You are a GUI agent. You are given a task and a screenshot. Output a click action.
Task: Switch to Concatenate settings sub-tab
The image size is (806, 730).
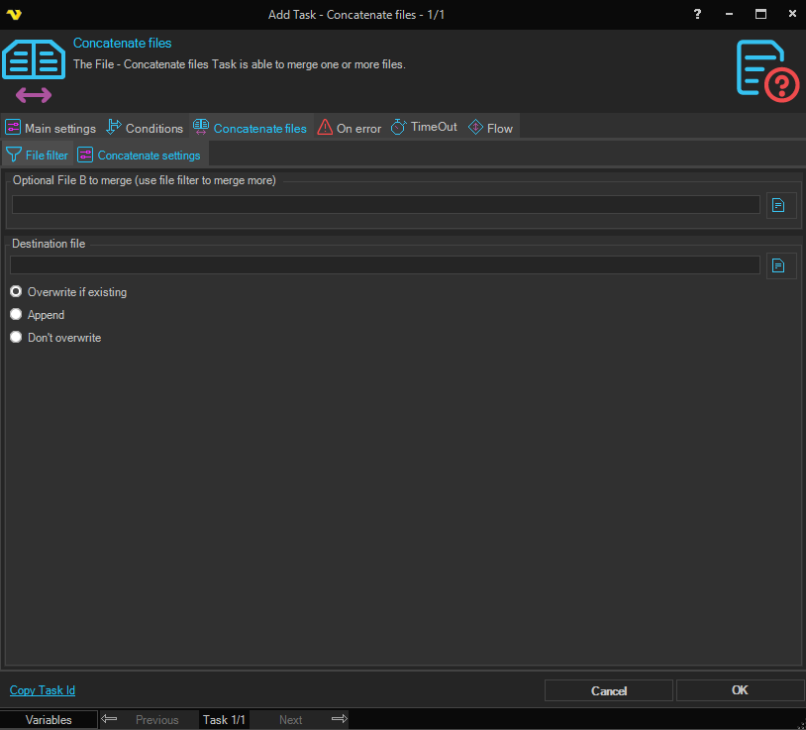point(140,156)
